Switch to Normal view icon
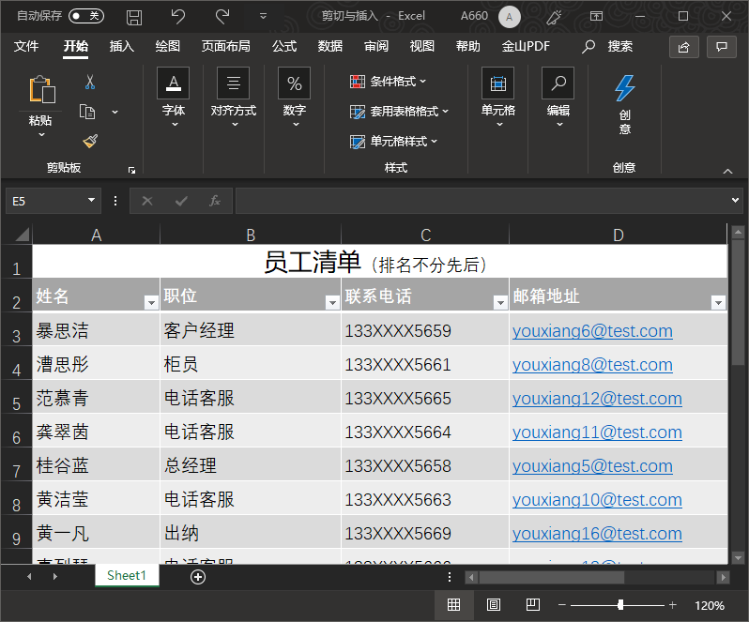The image size is (749, 622). [x=453, y=605]
